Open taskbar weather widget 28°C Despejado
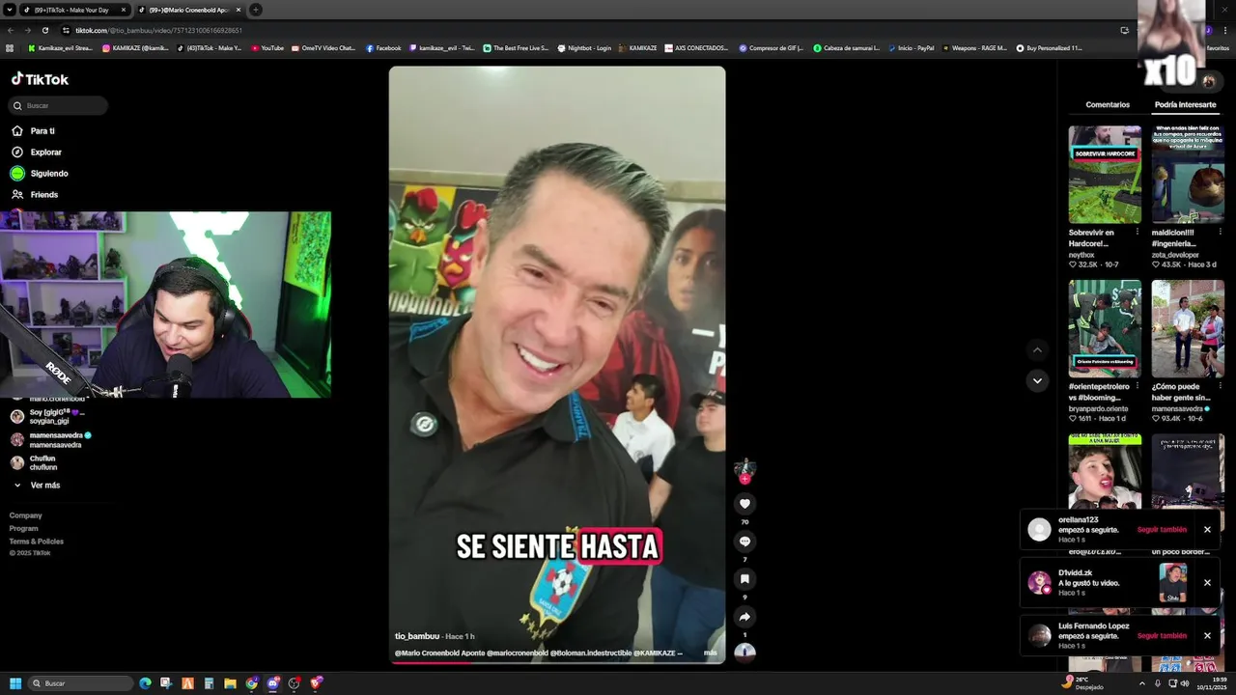Image resolution: width=1236 pixels, height=695 pixels. pyautogui.click(x=1082, y=683)
